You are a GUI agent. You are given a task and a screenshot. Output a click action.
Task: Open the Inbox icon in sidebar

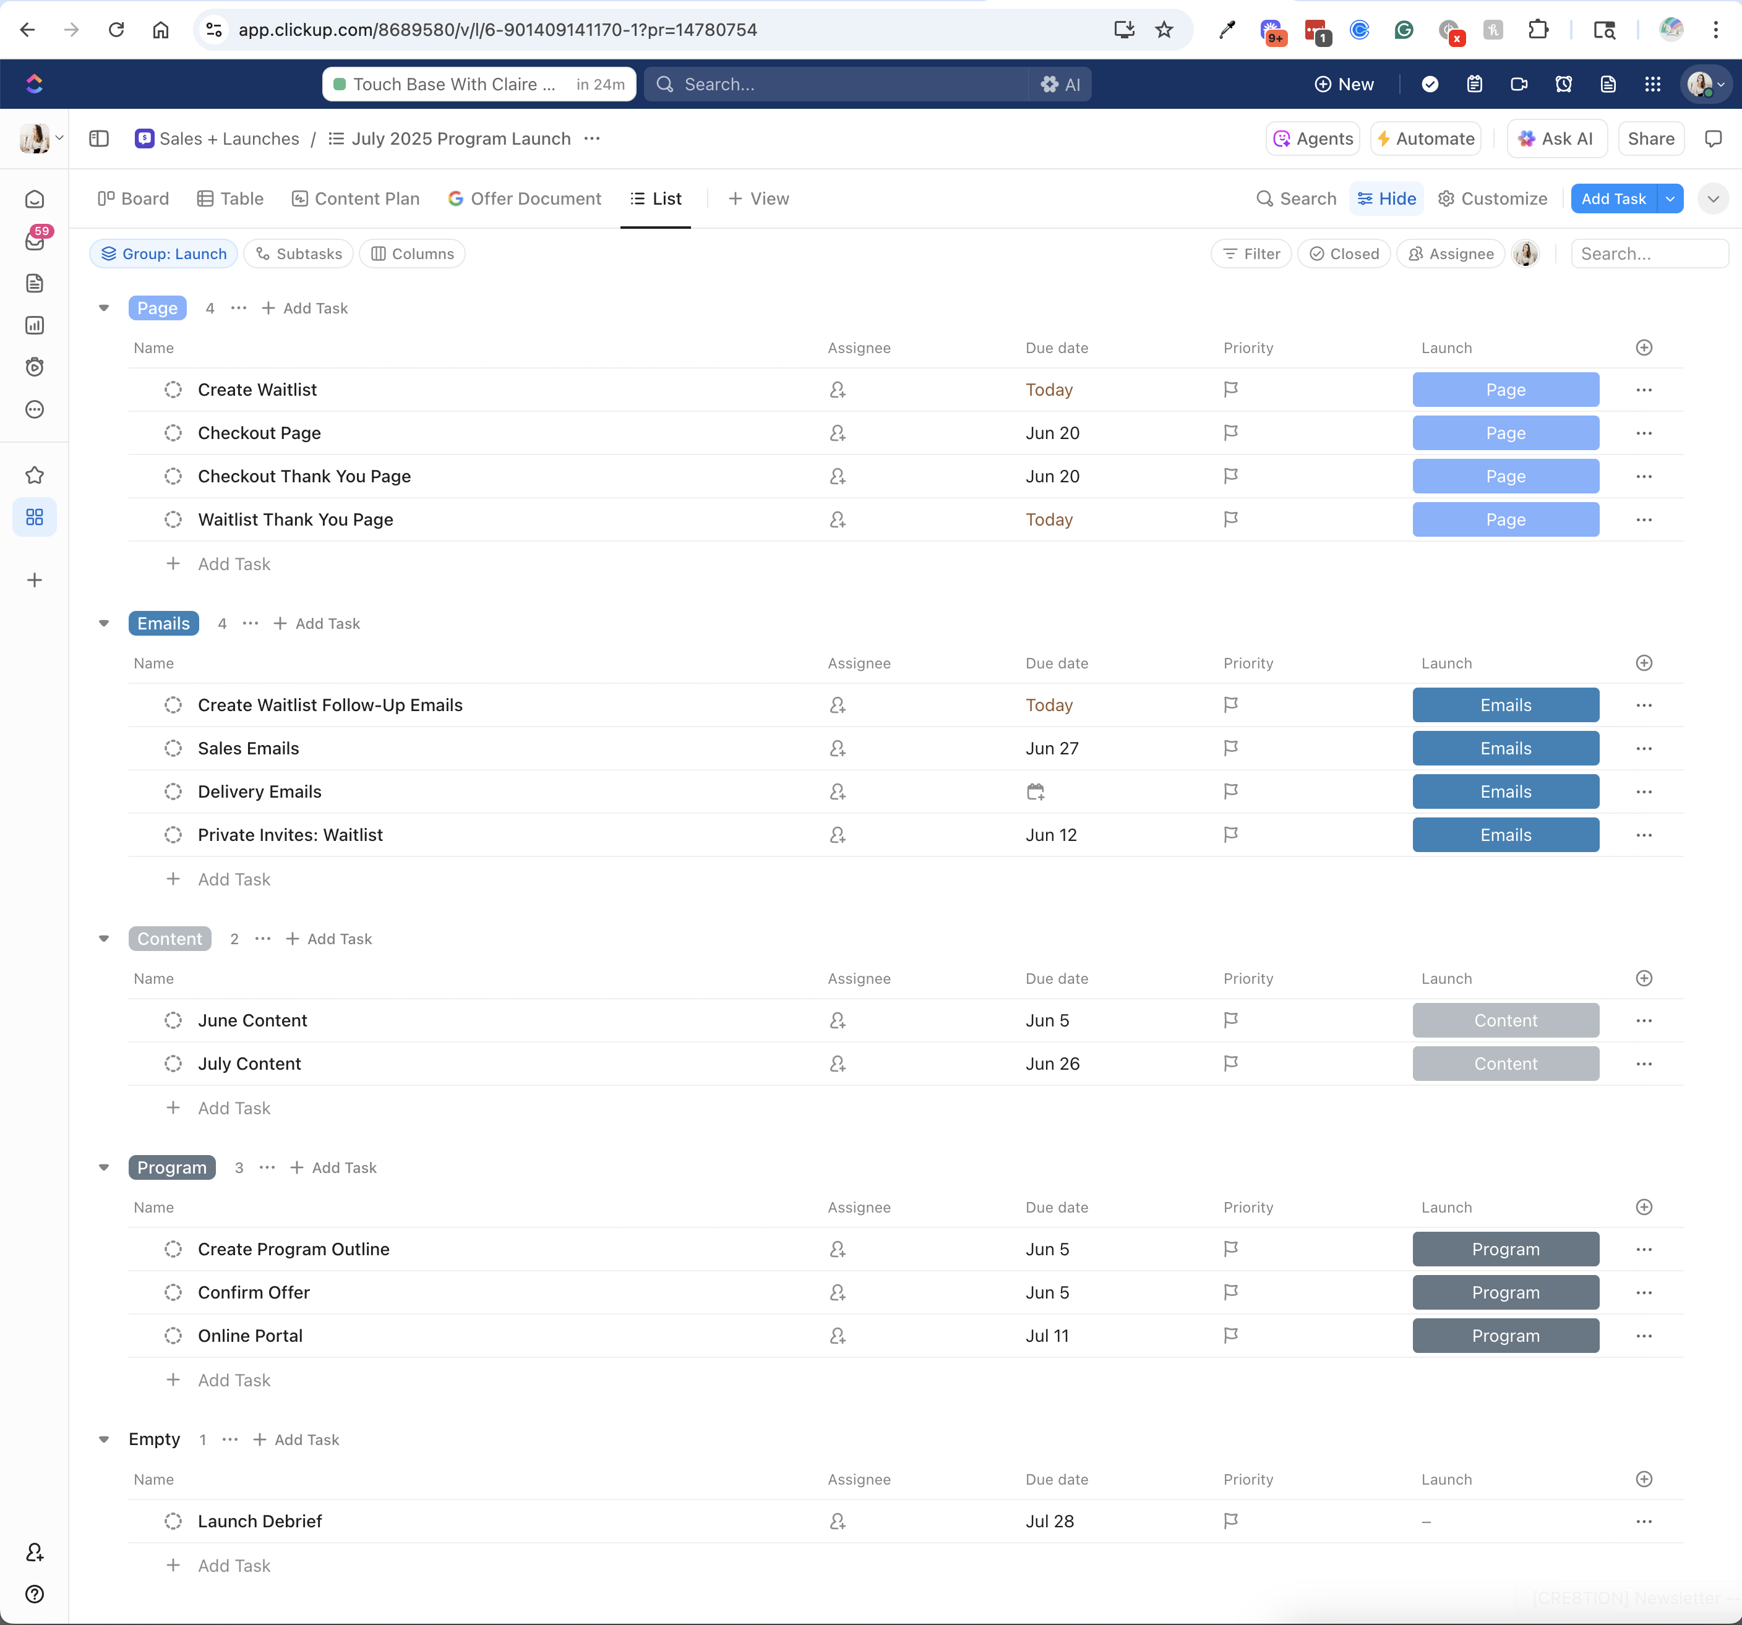click(x=34, y=242)
